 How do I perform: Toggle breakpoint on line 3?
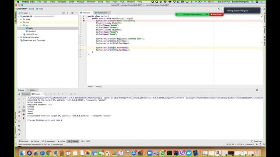tap(84, 21)
